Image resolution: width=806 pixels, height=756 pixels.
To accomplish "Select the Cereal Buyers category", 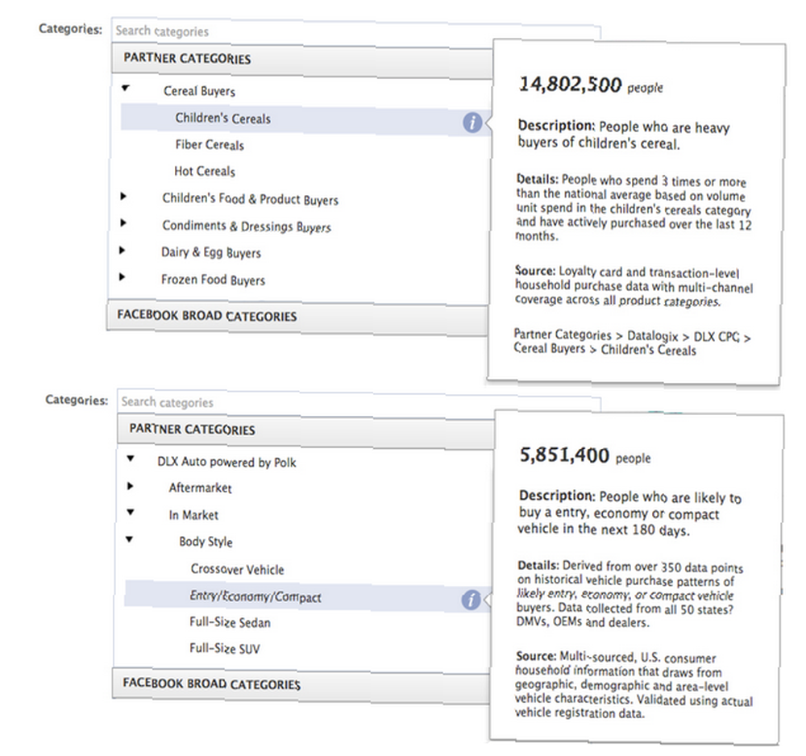I will tap(199, 92).
